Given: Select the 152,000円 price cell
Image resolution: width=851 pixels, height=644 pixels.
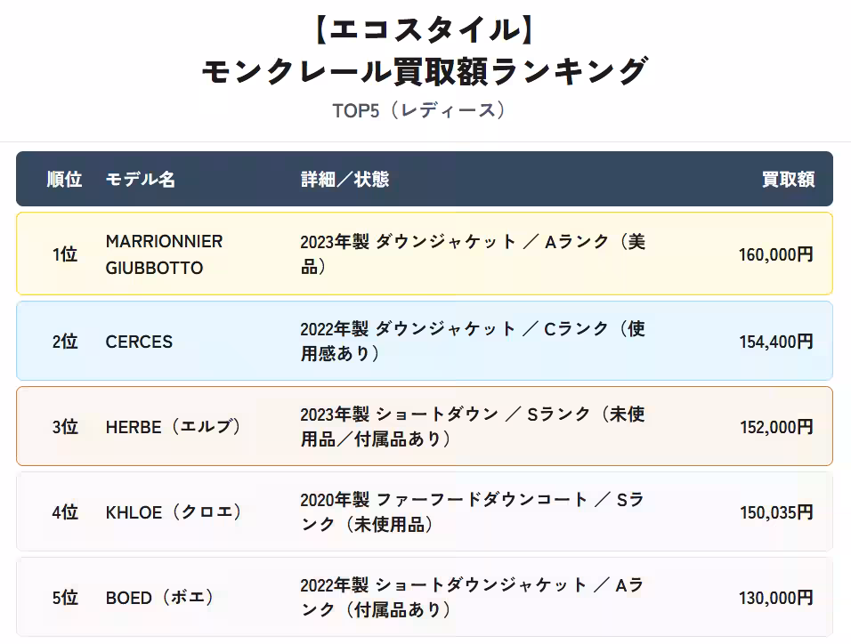Looking at the screenshot, I should [x=775, y=427].
